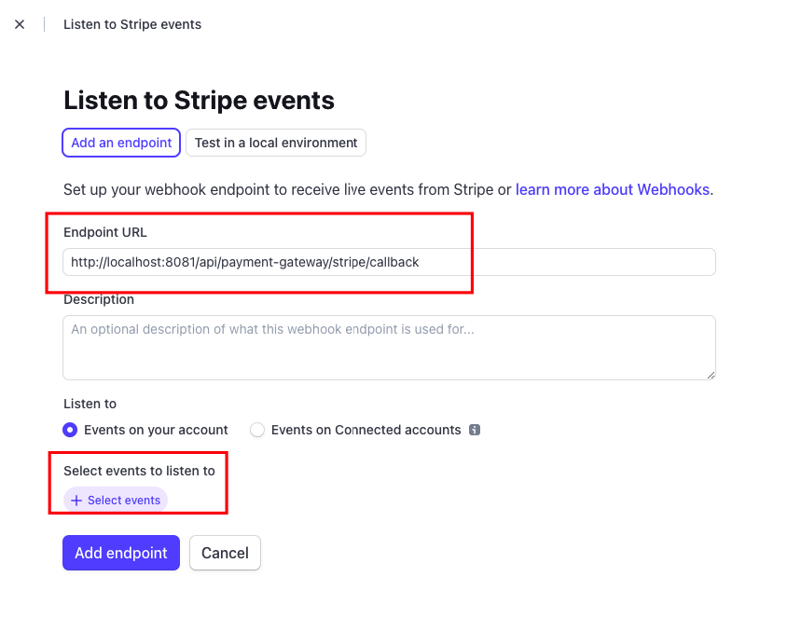The image size is (787, 618).
Task: Switch to the Add an endpoint tab
Action: (121, 143)
